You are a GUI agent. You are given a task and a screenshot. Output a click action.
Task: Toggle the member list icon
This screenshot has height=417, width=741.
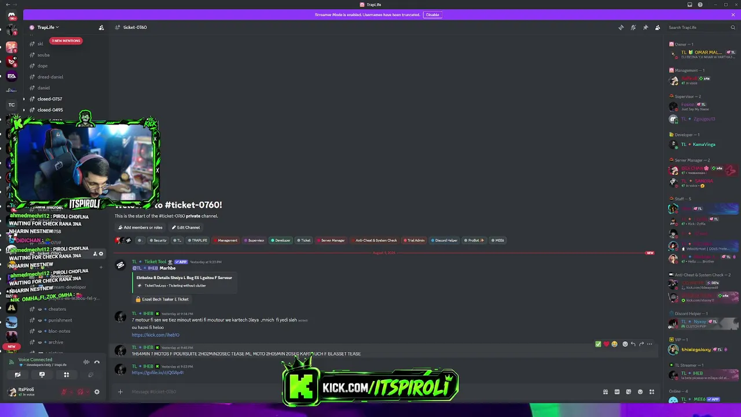(x=658, y=27)
